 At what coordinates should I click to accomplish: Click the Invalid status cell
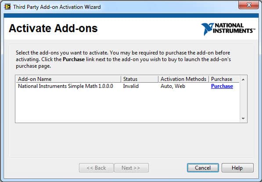pyautogui.click(x=131, y=86)
